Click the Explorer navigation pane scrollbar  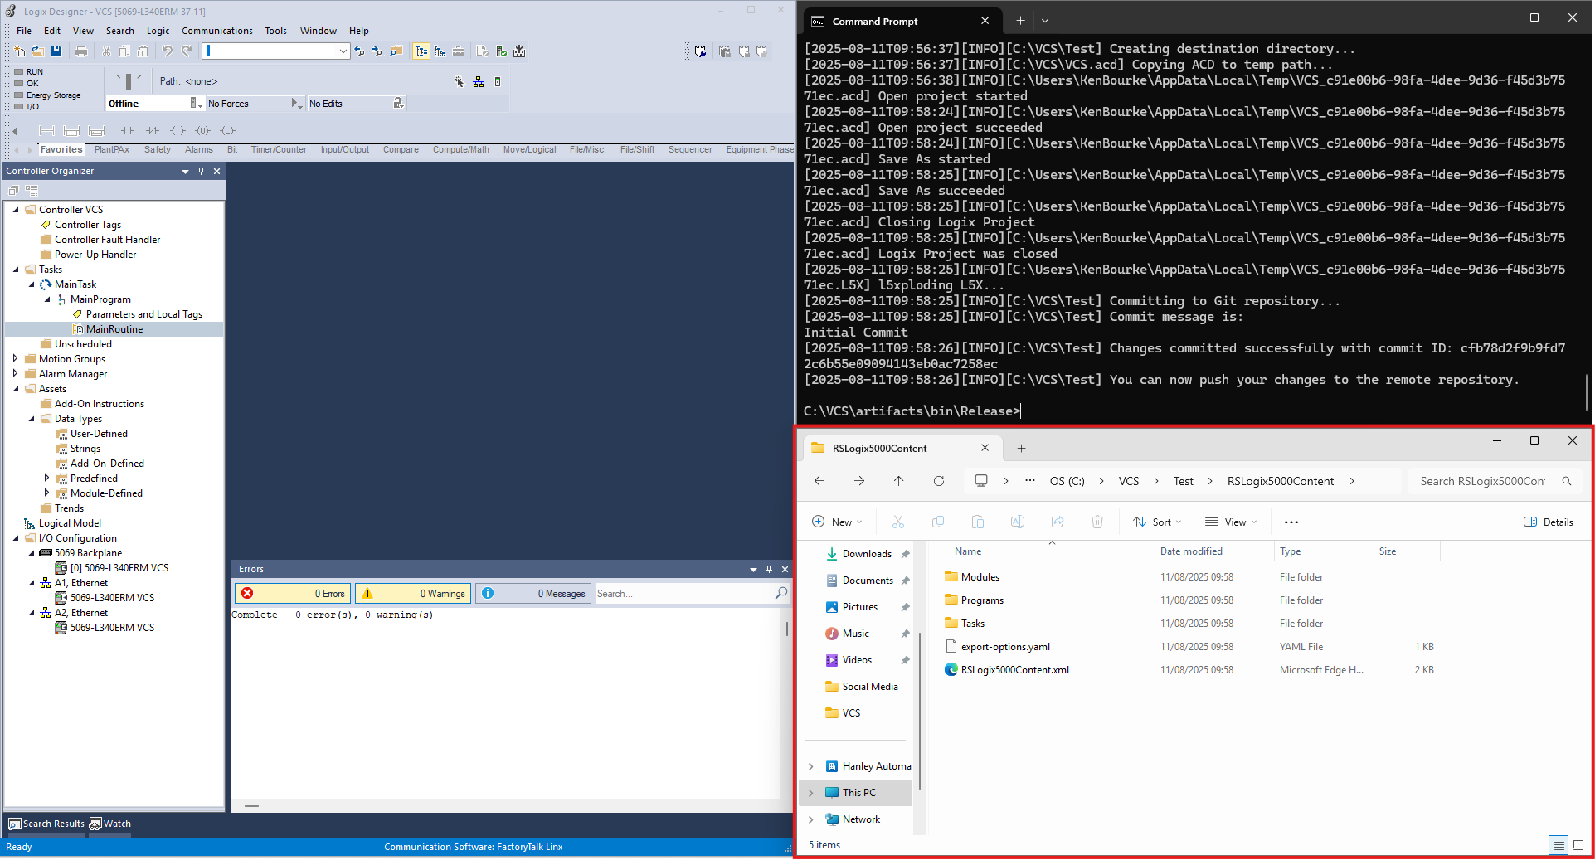[919, 709]
